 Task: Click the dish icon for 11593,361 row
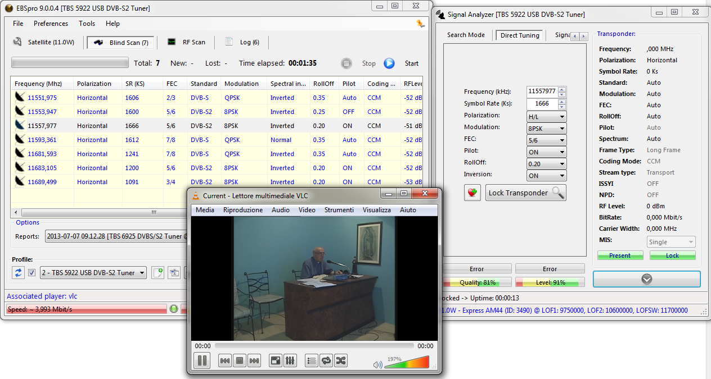click(x=20, y=139)
